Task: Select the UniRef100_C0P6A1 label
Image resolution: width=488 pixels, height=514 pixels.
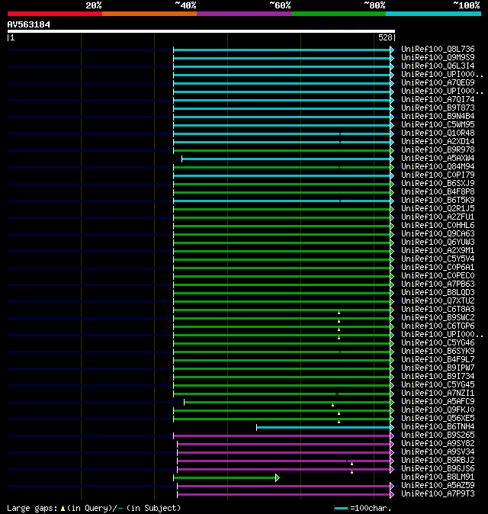Action: (438, 268)
